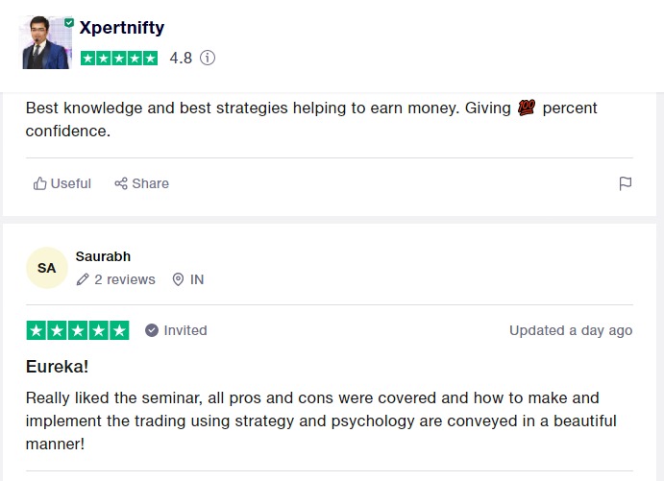Viewport: 664px width, 481px height.
Task: Click the Updated a day ago timestamp
Action: pos(571,330)
